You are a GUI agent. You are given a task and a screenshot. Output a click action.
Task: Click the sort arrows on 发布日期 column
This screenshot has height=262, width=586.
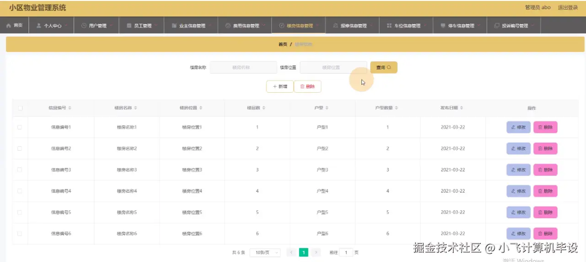click(x=462, y=108)
